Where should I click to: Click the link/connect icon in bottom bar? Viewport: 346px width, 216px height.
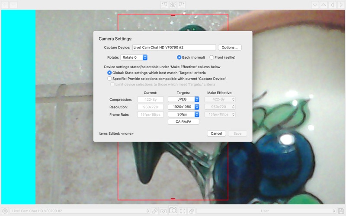pyautogui.click(x=155, y=211)
